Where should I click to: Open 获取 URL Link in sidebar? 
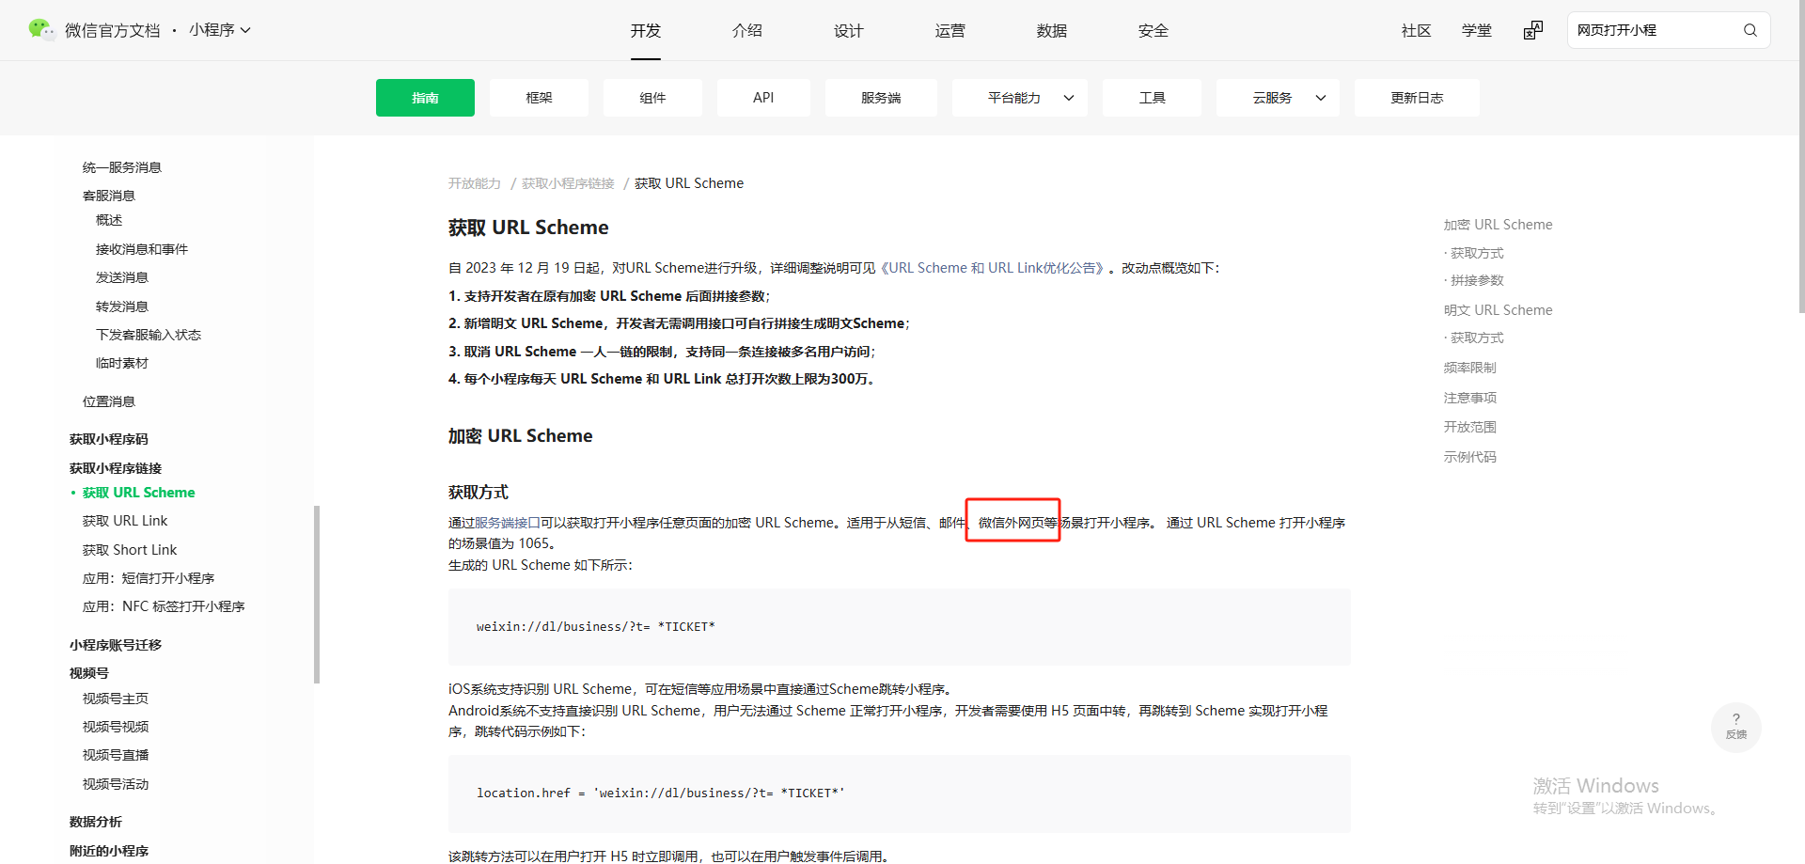125,521
